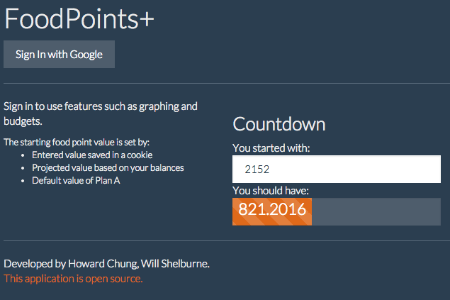Click the 'You should have:' label

(271, 191)
